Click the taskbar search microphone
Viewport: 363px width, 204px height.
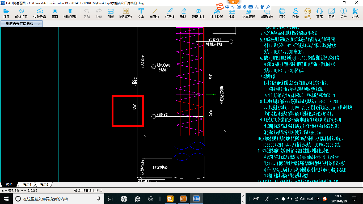tap(99, 198)
